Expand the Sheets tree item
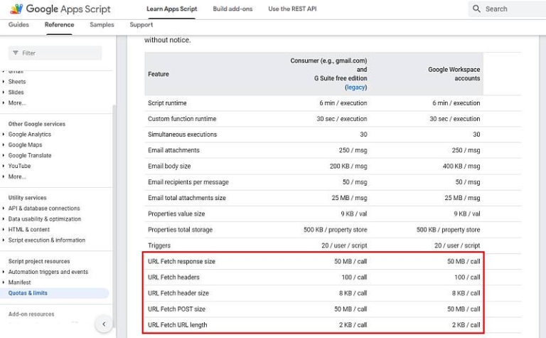Screen dimensions: 546x338 coord(4,82)
